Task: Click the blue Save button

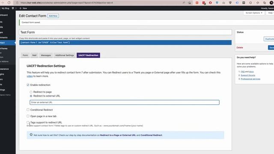Action: (271, 47)
